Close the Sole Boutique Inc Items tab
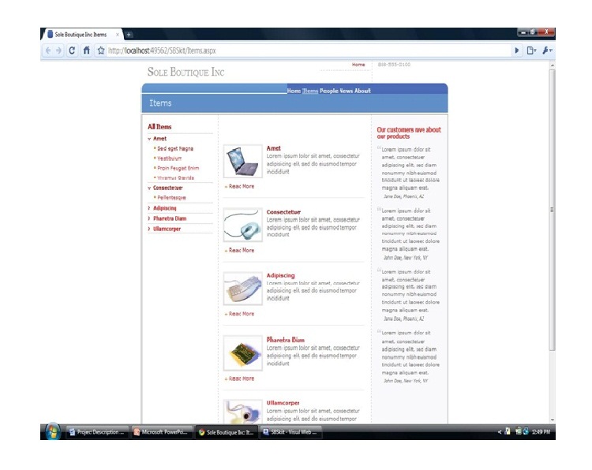This screenshot has width=592, height=470. (118, 35)
